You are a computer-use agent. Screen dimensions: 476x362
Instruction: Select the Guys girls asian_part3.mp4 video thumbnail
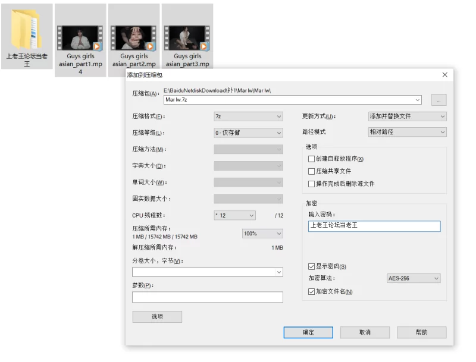coord(187,37)
